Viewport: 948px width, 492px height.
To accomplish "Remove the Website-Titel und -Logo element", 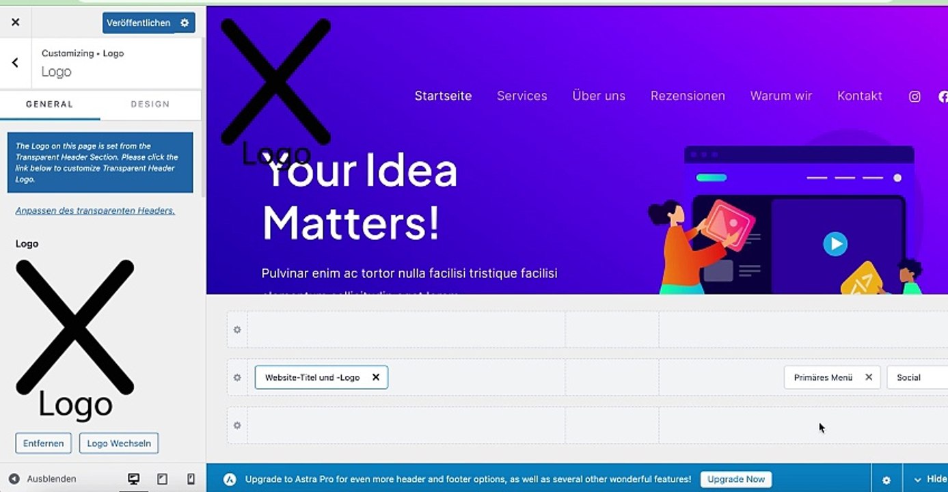I will pos(375,377).
